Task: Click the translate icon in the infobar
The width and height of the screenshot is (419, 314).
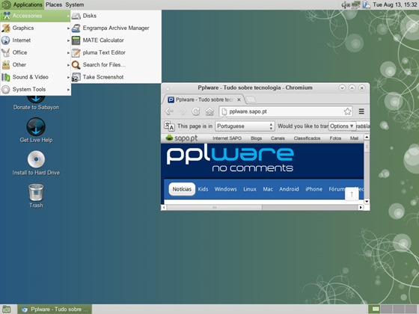Action: (x=169, y=126)
